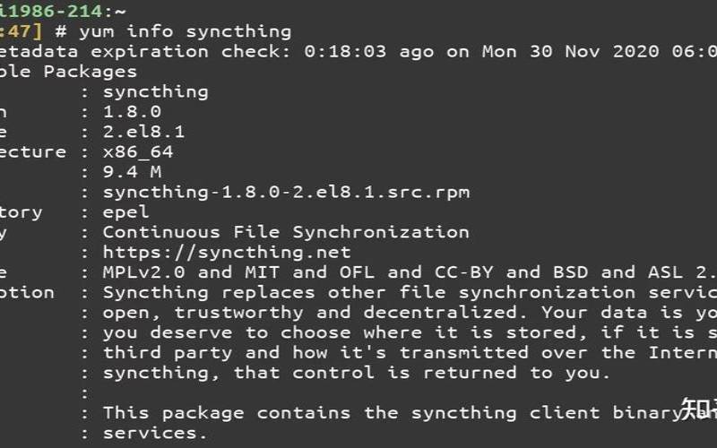Click the Zhihu watermark logo

pos(697,409)
